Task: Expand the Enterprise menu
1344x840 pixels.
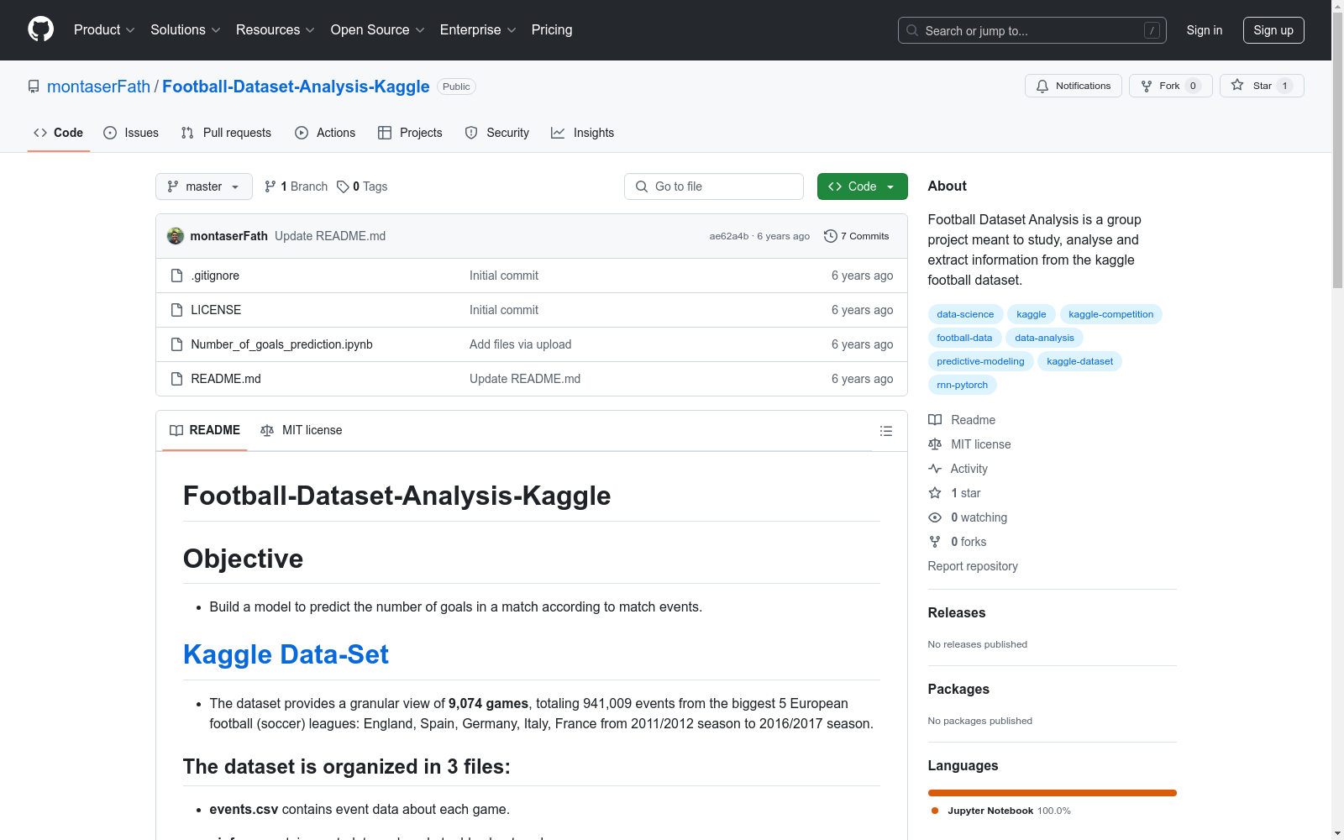Action: pyautogui.click(x=478, y=30)
